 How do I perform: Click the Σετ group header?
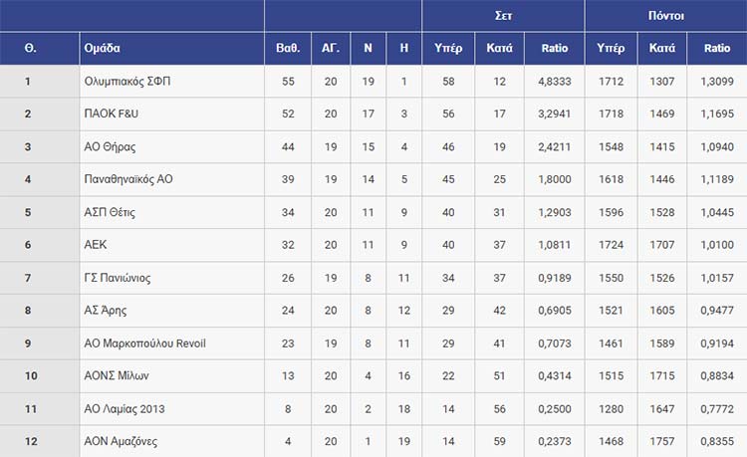click(x=503, y=16)
